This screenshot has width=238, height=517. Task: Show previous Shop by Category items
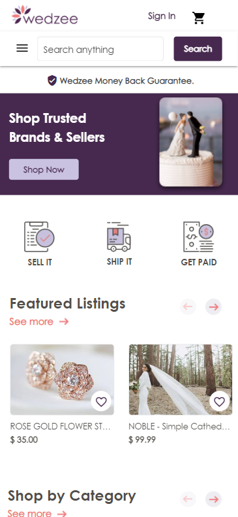pyautogui.click(x=188, y=499)
